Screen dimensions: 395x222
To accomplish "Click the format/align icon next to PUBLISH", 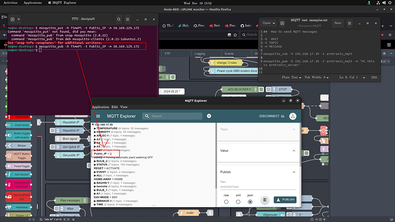I will 264,200.
